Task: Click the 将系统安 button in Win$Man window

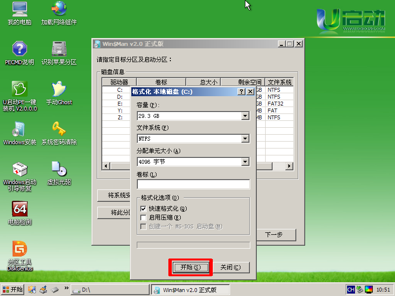Action: [x=114, y=195]
